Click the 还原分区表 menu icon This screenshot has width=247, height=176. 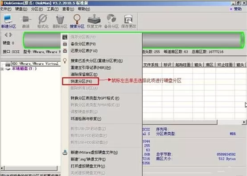coord(65,50)
